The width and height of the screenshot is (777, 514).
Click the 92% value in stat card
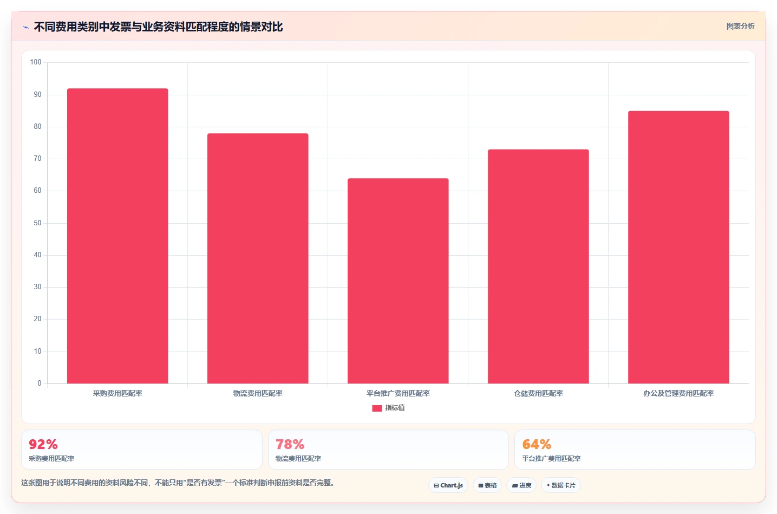43,444
